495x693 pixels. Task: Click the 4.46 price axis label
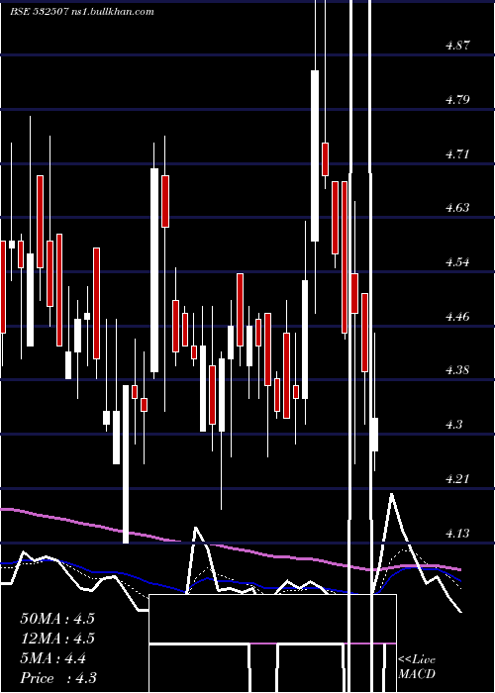pyautogui.click(x=457, y=317)
